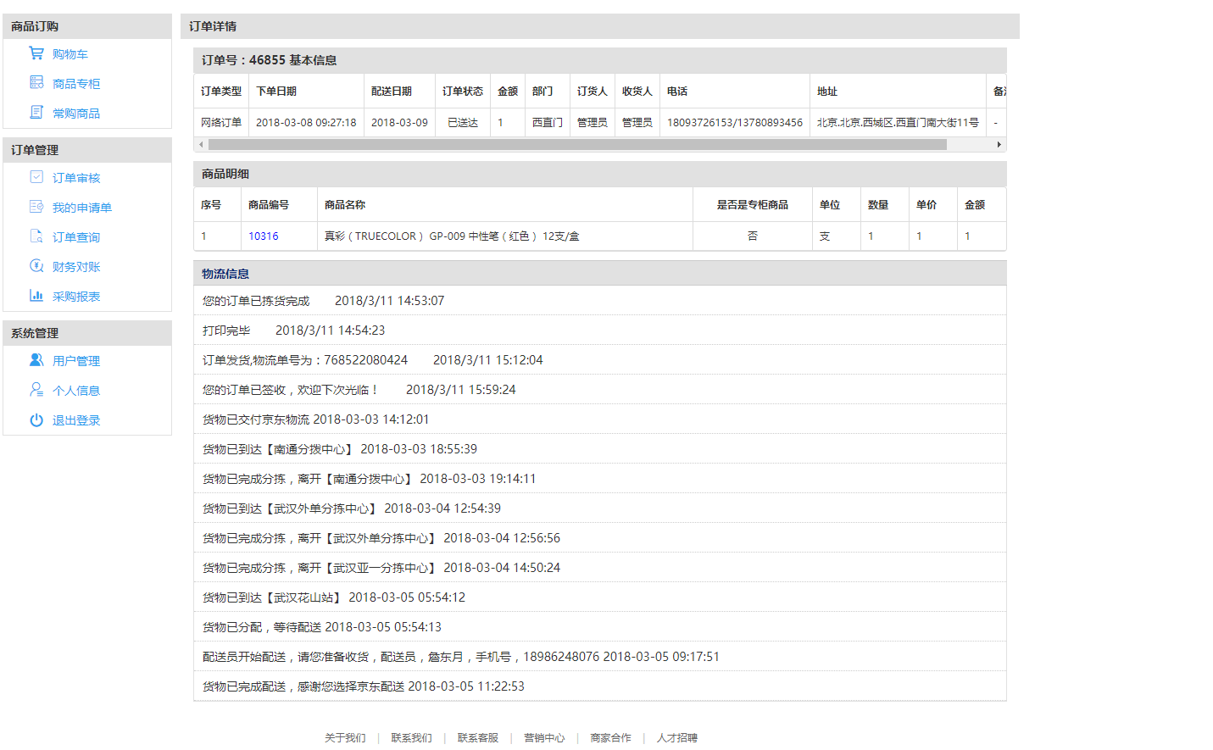This screenshot has width=1213, height=750.
Task: Click the 订单审核 checkmark icon
Action: 36,176
